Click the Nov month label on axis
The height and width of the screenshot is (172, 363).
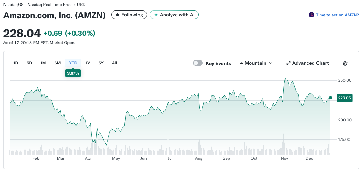(x=284, y=158)
